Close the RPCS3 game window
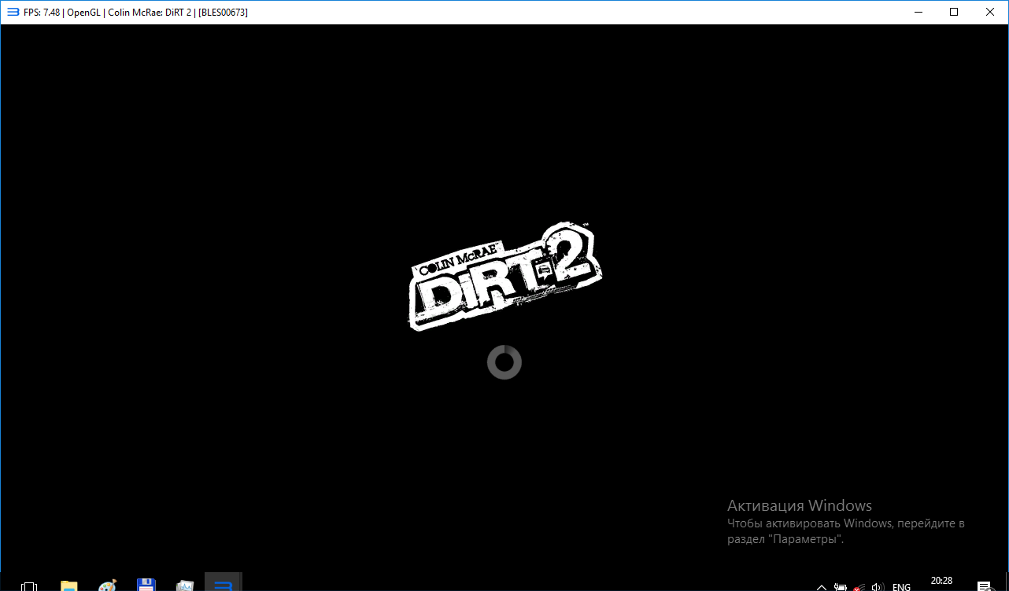 990,12
